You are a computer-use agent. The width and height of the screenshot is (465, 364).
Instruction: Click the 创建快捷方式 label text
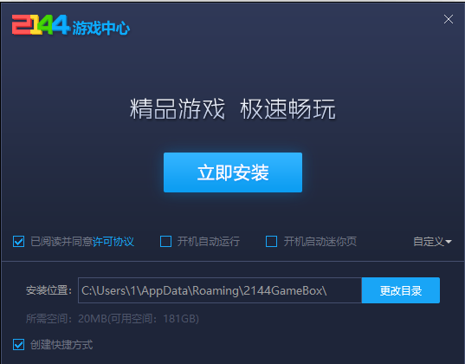tap(61, 345)
